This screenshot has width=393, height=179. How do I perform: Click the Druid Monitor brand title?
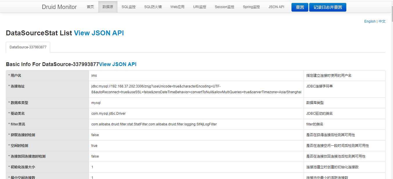59,7
